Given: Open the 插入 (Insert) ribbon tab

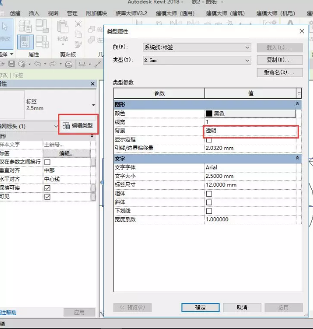Looking at the screenshot, I should (x=34, y=13).
